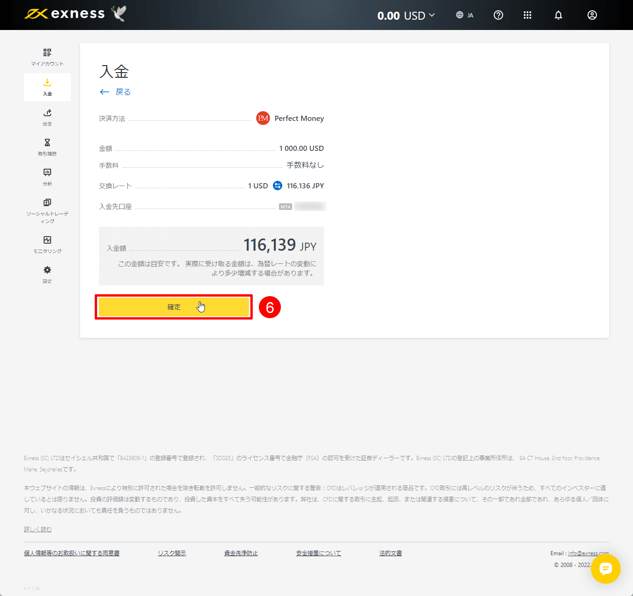Open the help question mark icon

tap(498, 15)
